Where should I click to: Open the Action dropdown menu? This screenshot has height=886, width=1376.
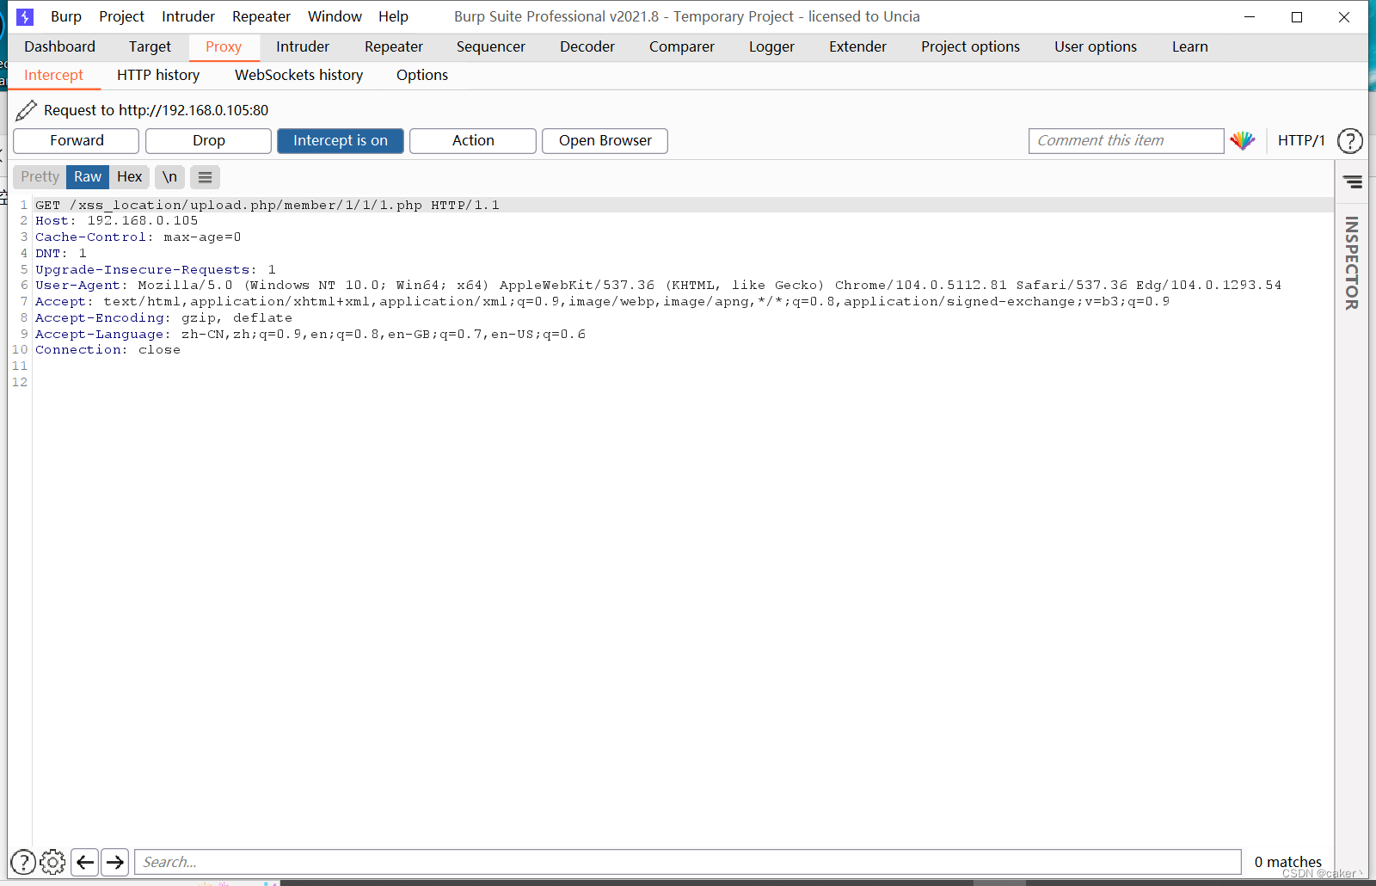473,141
